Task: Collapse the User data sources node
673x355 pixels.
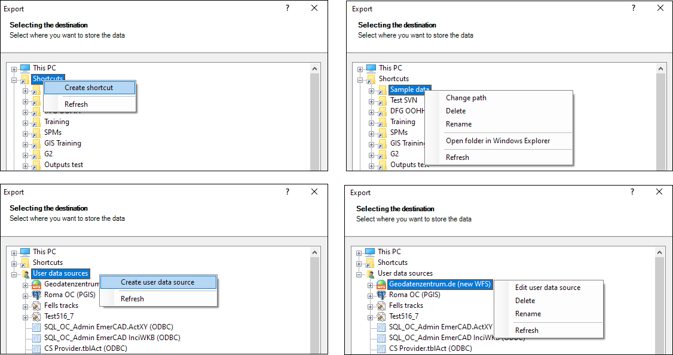Action: [x=359, y=273]
